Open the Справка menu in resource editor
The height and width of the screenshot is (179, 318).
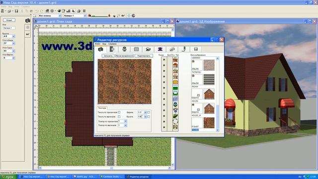pos(112,44)
